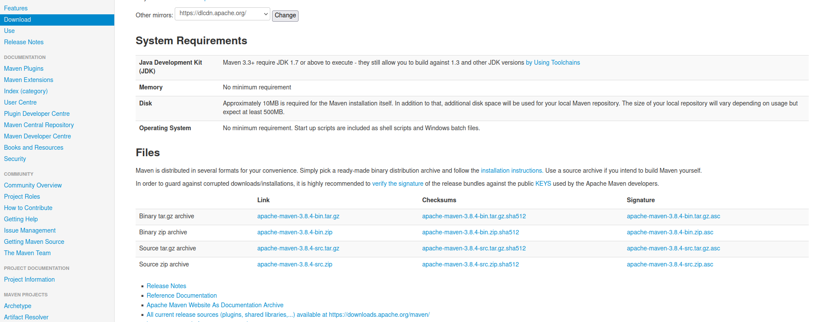
Task: Open Index (category) link
Action: click(x=26, y=91)
